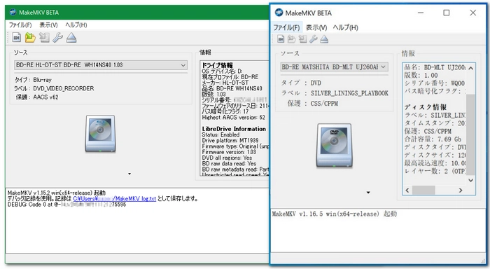Open preferences wrench icon in left MakeMKV window
The width and height of the screenshot is (490, 269).
58,38
